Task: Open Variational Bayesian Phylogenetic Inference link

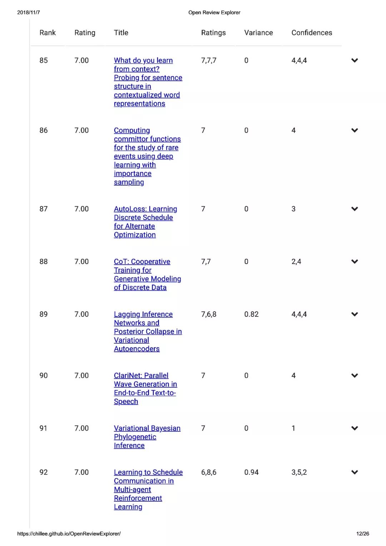Action: 147,437
